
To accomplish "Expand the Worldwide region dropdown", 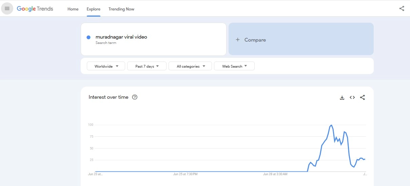I will [x=106, y=66].
